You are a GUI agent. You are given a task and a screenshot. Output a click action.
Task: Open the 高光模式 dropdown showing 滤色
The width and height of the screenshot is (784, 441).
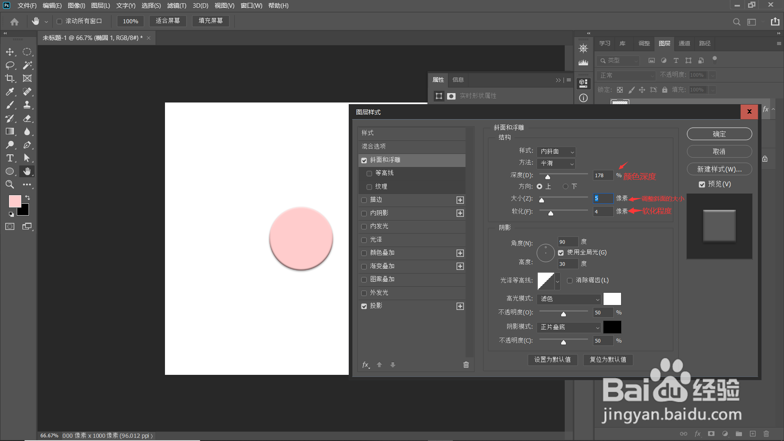pyautogui.click(x=569, y=299)
